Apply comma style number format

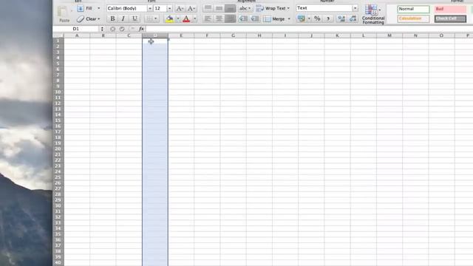click(x=328, y=18)
